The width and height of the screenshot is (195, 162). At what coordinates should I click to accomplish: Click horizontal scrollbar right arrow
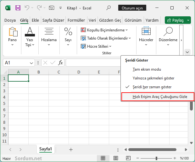(186, 149)
